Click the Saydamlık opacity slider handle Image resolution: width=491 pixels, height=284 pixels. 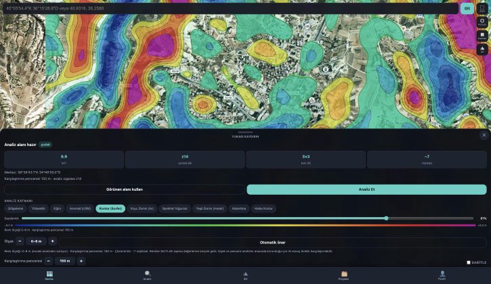(387, 218)
